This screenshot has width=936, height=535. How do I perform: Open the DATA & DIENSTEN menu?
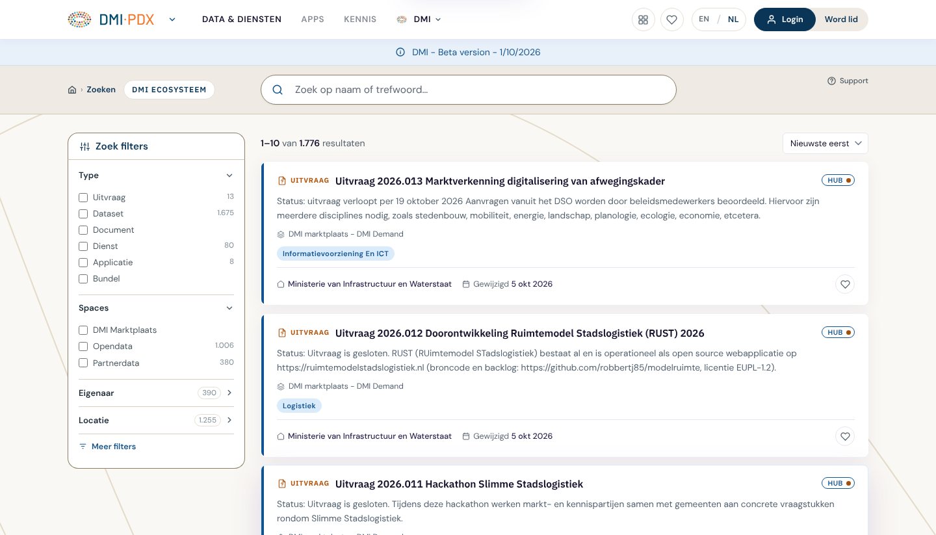click(242, 20)
